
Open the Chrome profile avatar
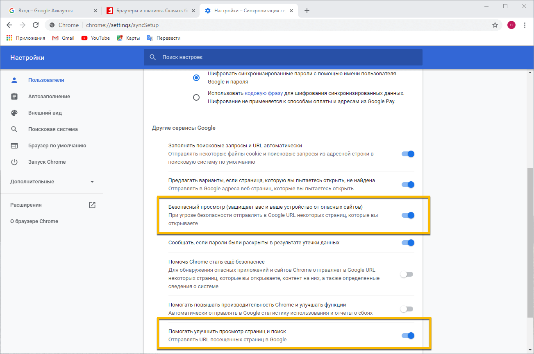point(511,25)
